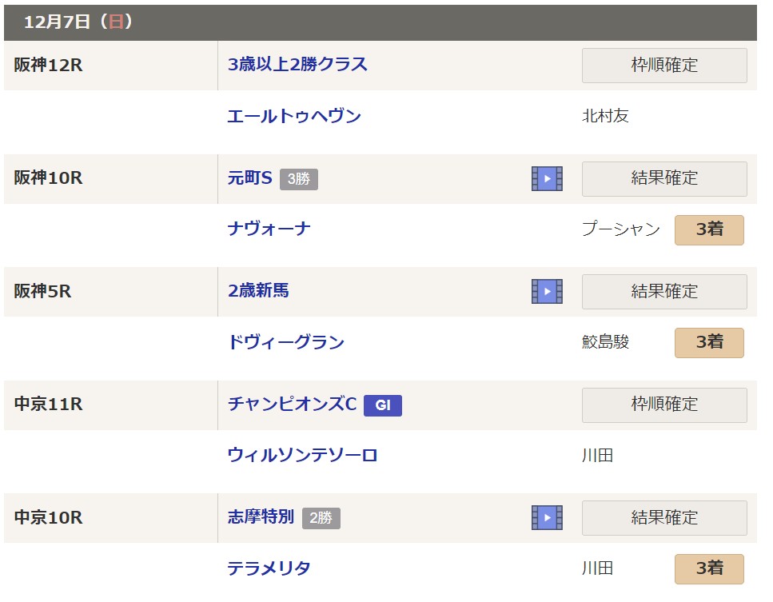This screenshot has width=773, height=602.
Task: View horse テラメリタ profile
Action: click(x=269, y=568)
